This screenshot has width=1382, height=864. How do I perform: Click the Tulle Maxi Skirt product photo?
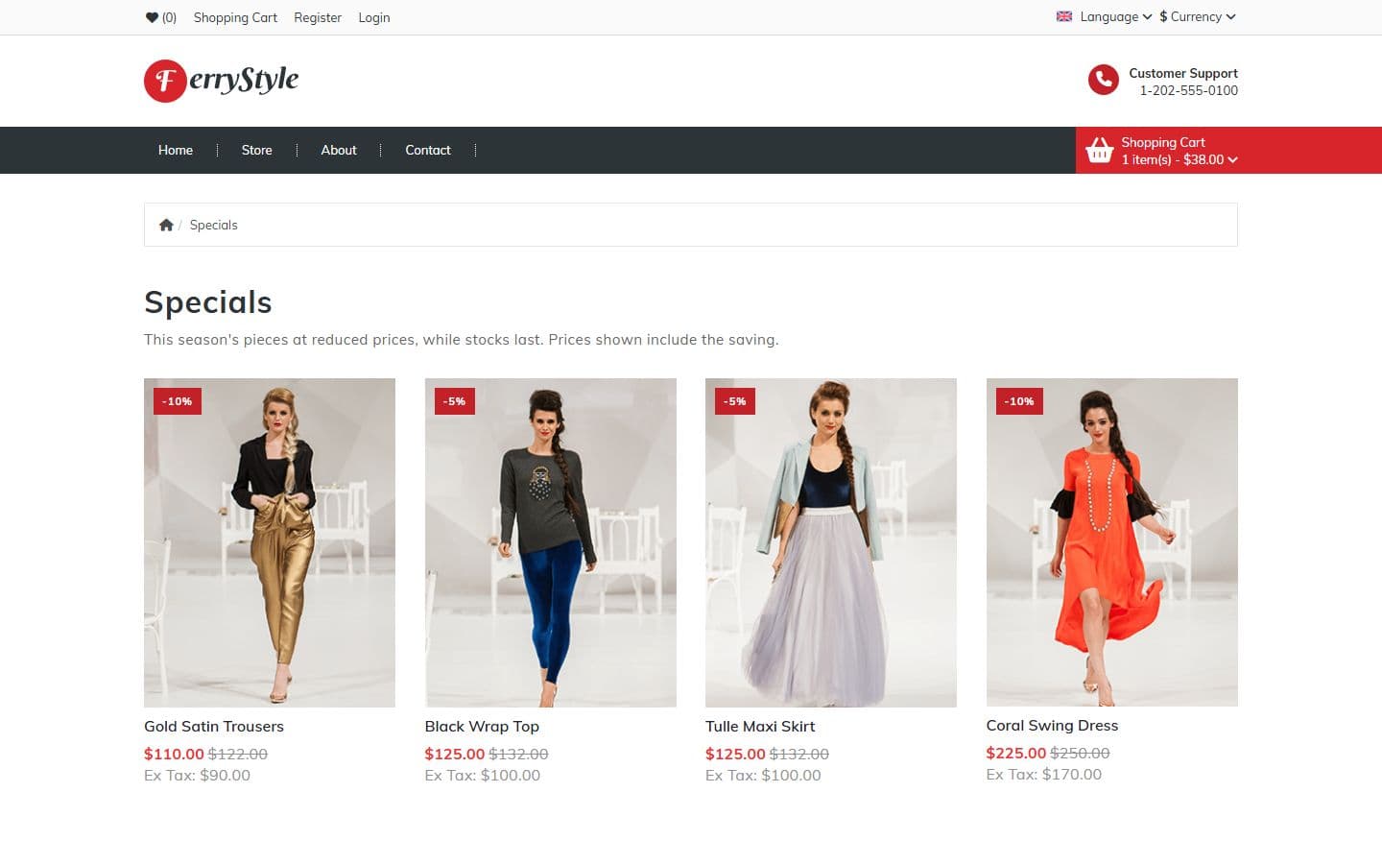coord(831,542)
